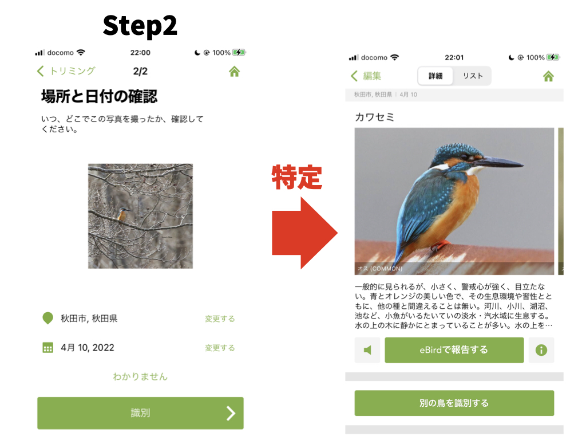Image resolution: width=586 pixels, height=440 pixels.
Task: Expand the truncated kingfisher description text
Action: [454, 306]
